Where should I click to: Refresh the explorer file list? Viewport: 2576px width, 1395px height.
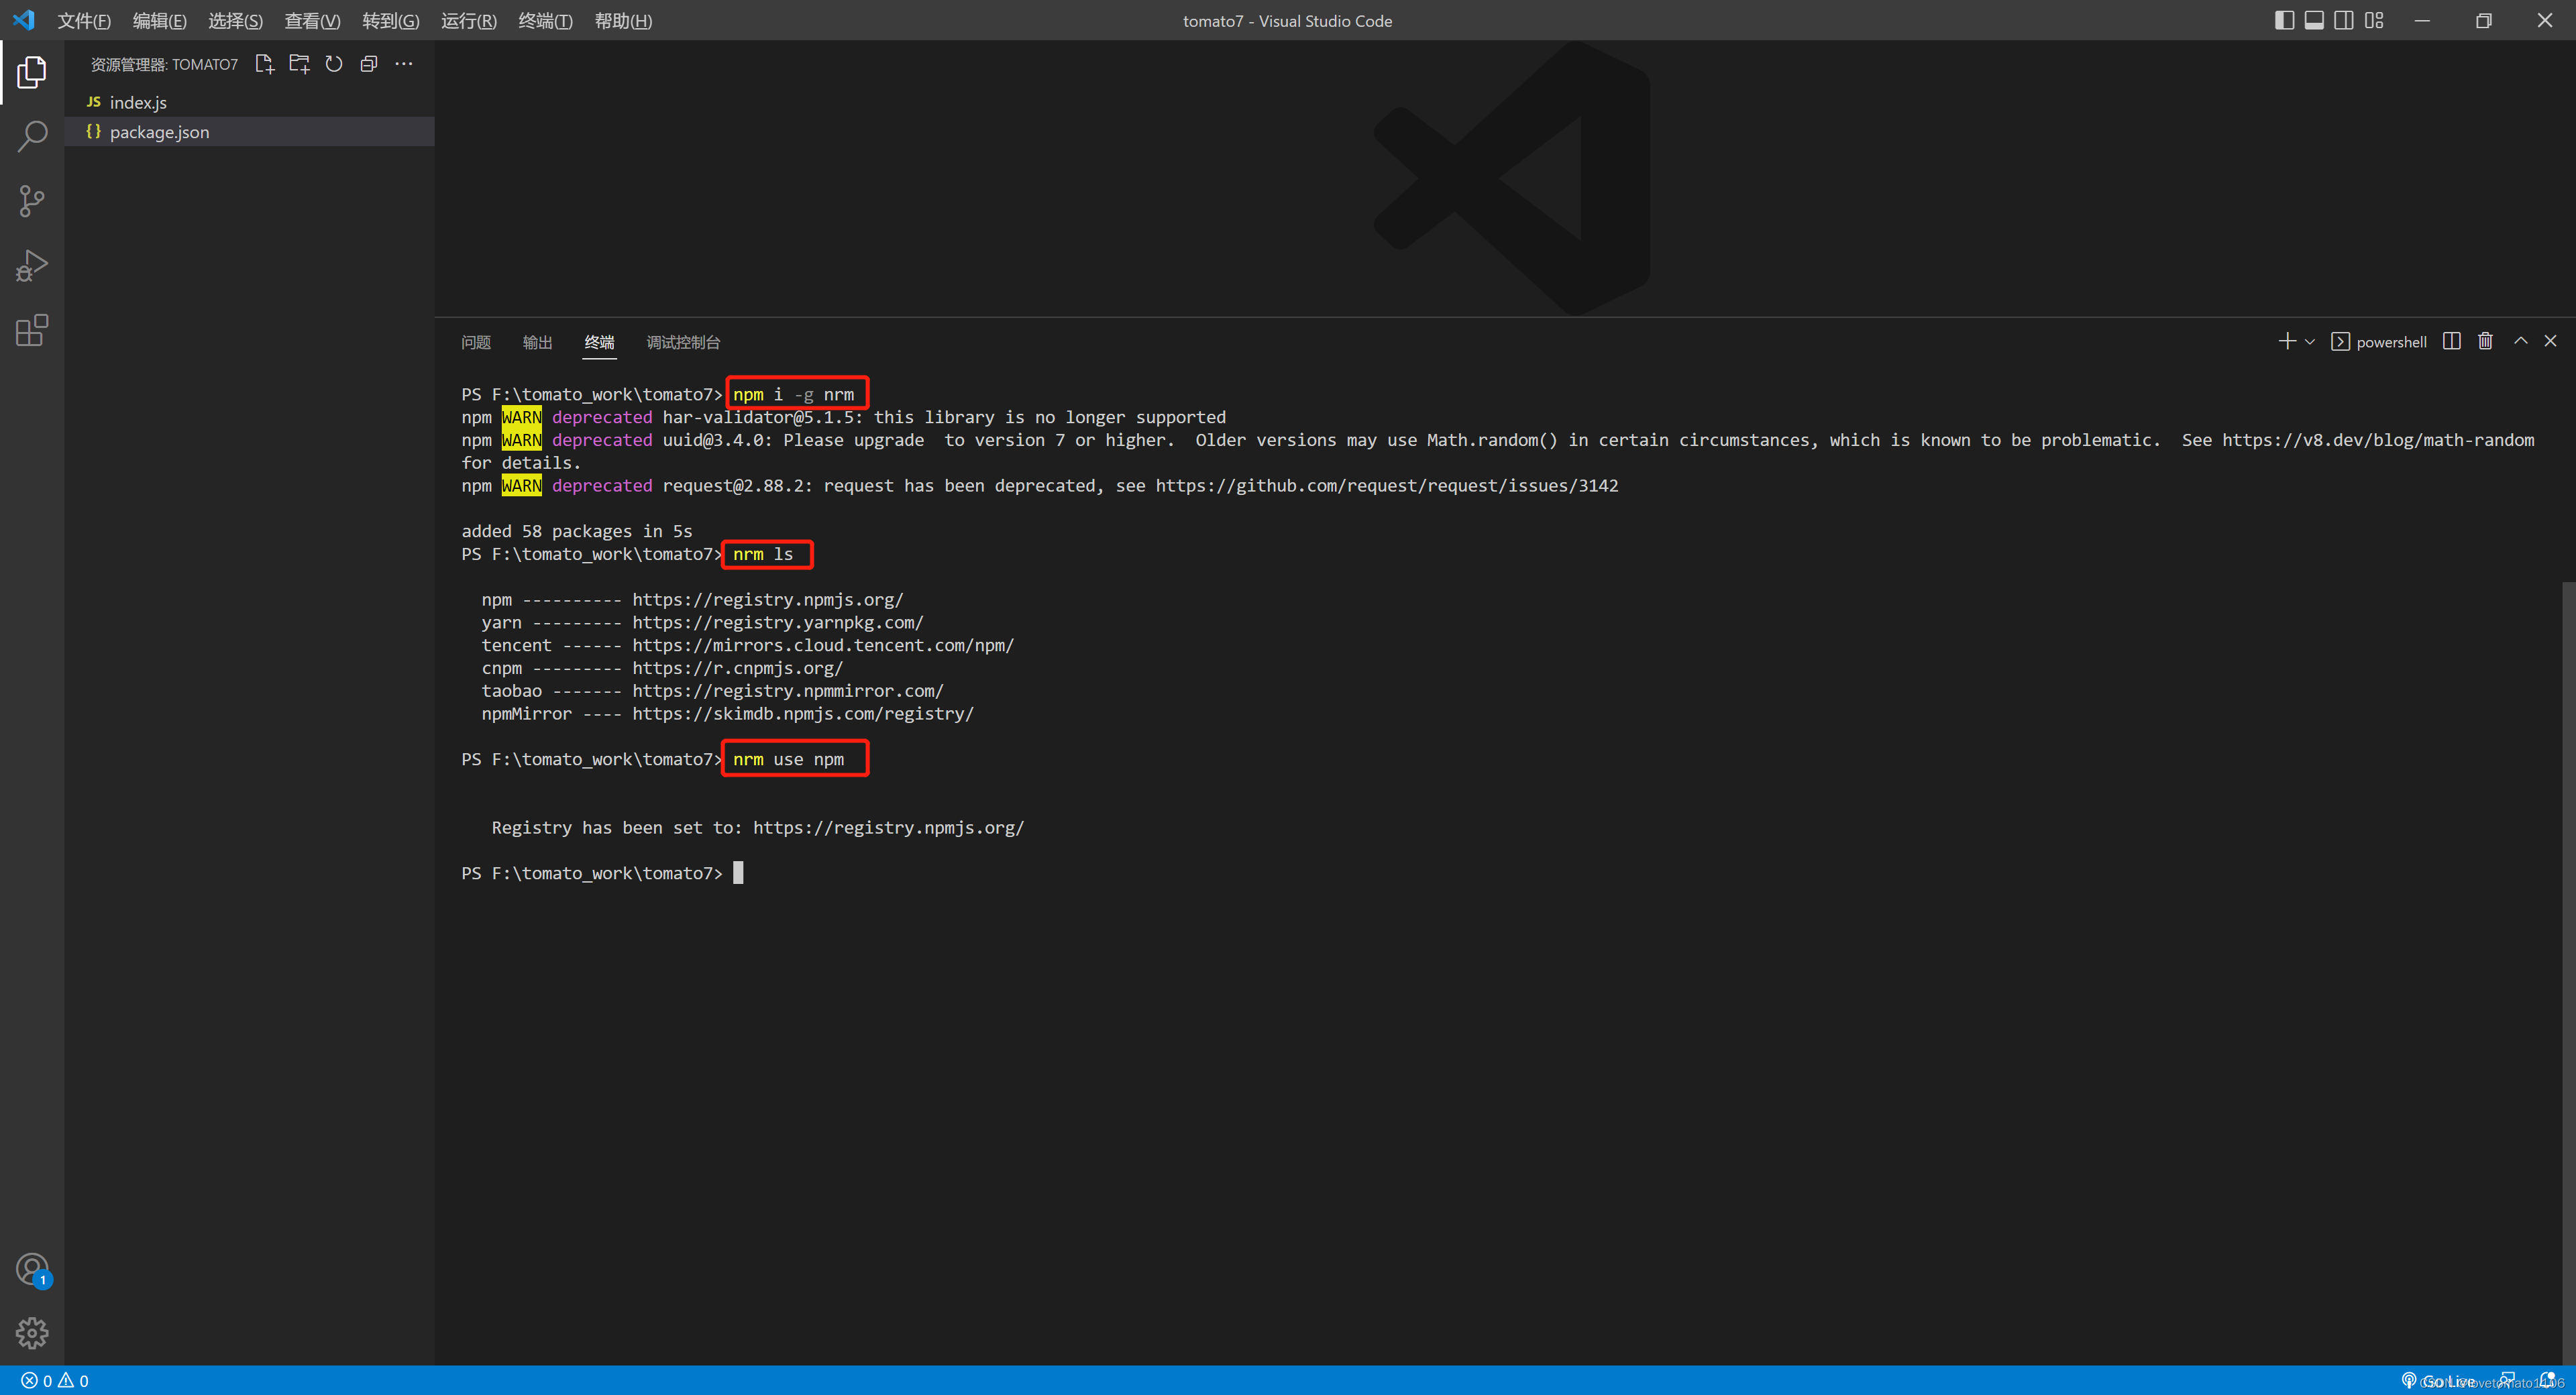[334, 64]
